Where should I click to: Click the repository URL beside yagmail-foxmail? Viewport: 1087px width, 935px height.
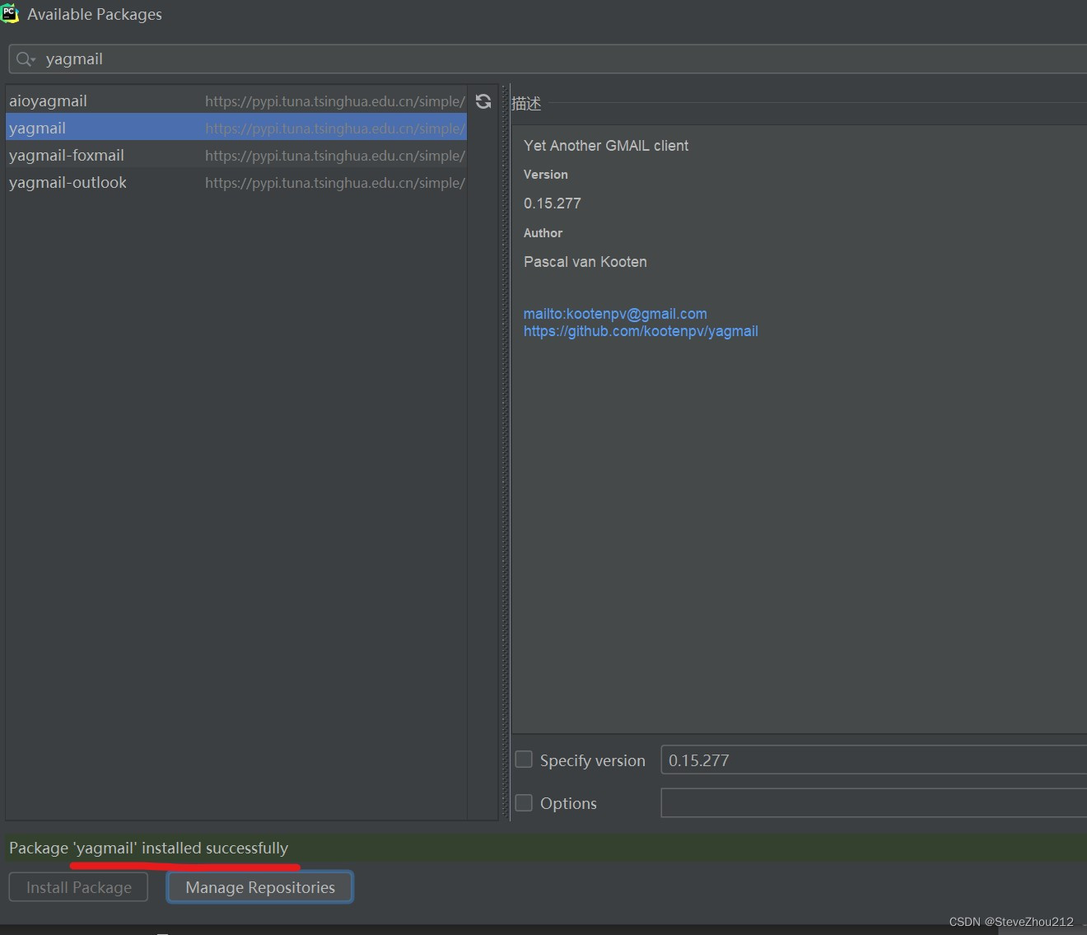[x=335, y=156]
